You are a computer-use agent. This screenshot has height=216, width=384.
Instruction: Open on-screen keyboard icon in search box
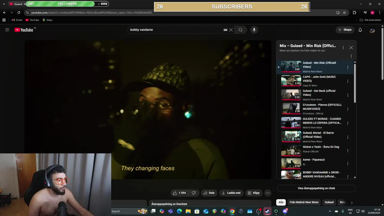[225, 30]
